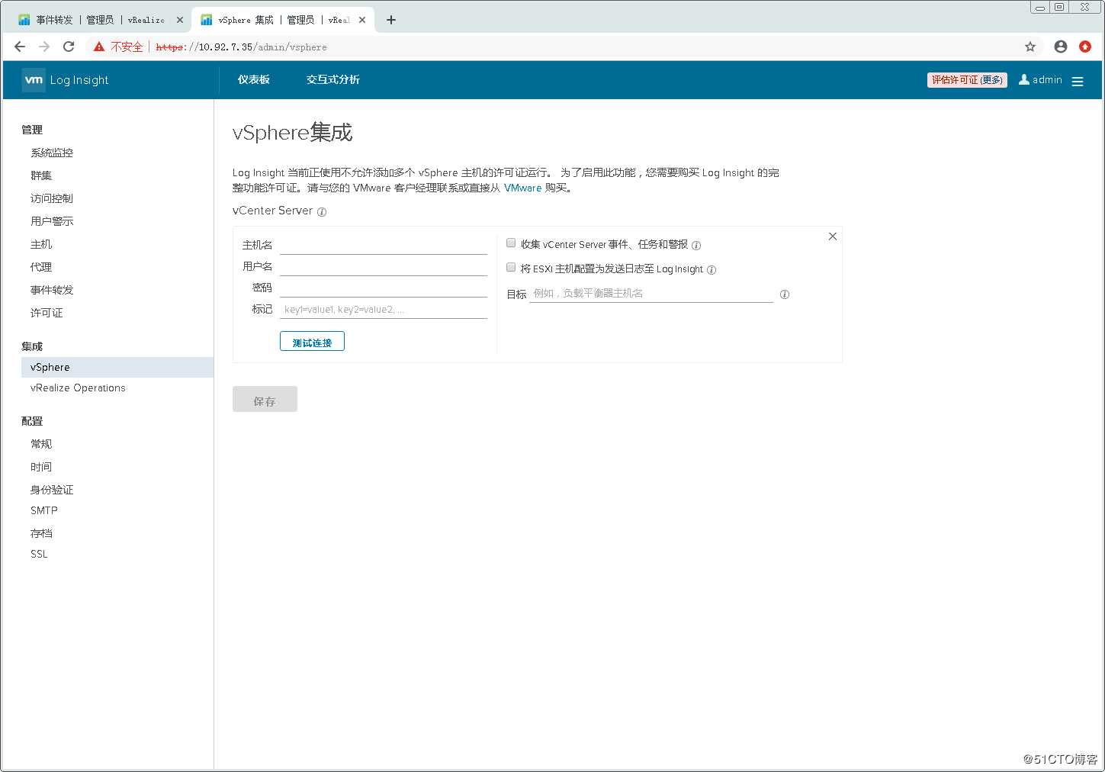Click info icon next to collect vCenter Server events
1105x772 pixels.
(696, 246)
